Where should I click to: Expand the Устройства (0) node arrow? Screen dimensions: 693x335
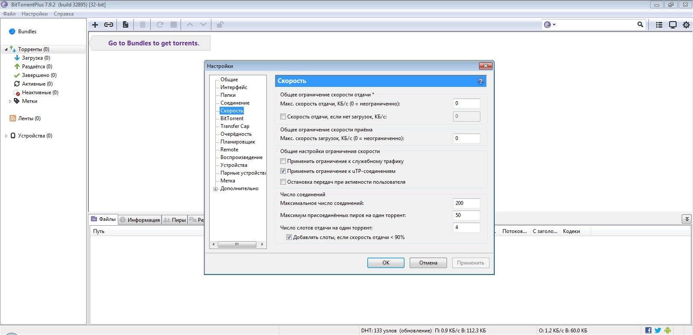point(6,136)
